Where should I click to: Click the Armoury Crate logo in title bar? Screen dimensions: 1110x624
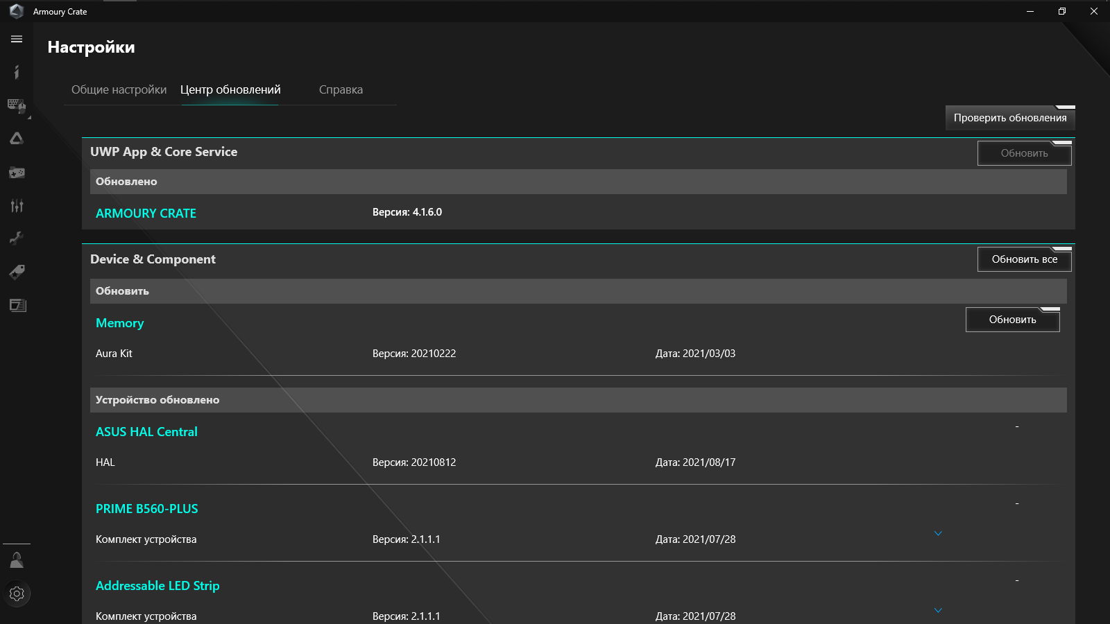(17, 11)
